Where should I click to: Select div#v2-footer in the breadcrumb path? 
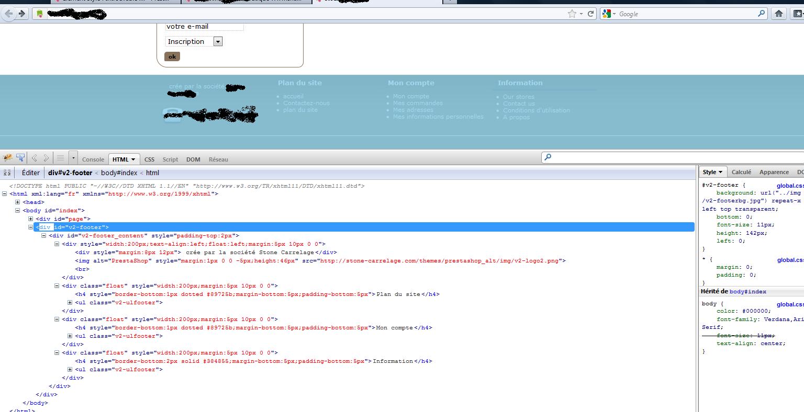point(70,173)
